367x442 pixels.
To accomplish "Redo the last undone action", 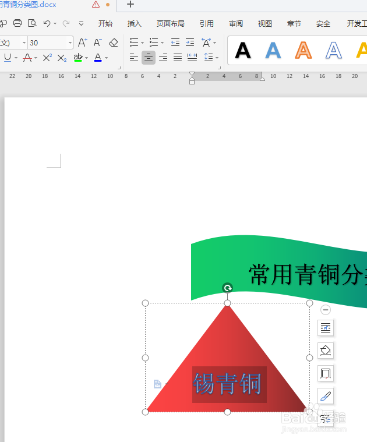I will pyautogui.click(x=66, y=23).
